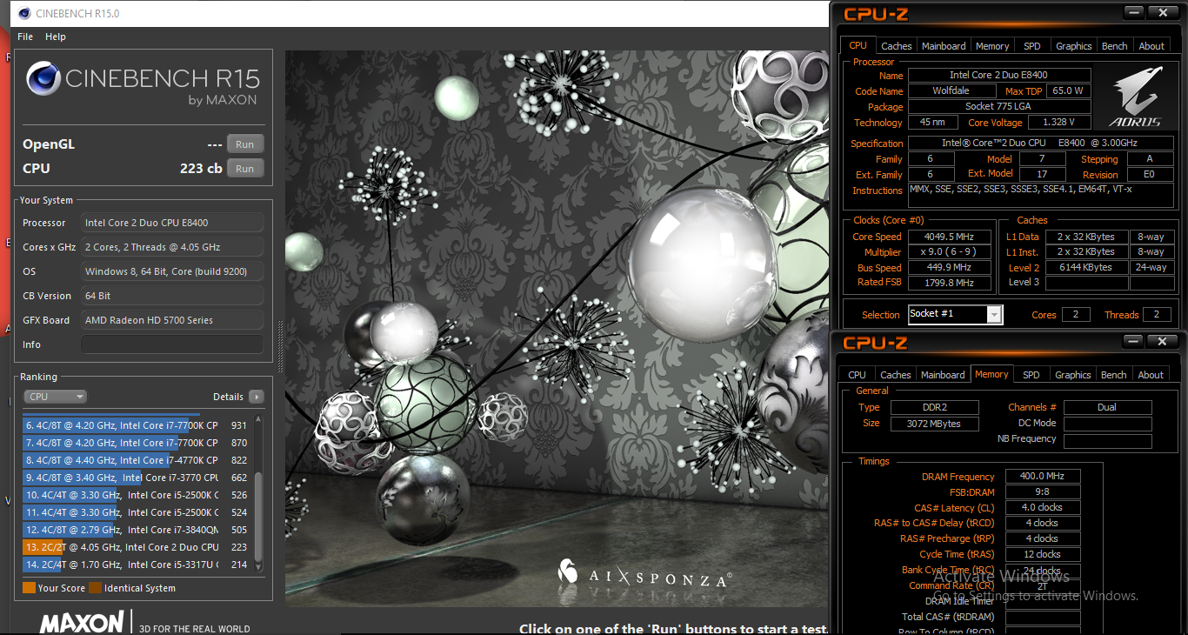Image resolution: width=1188 pixels, height=635 pixels.
Task: Click the Info field in Your System
Action: pyautogui.click(x=172, y=344)
